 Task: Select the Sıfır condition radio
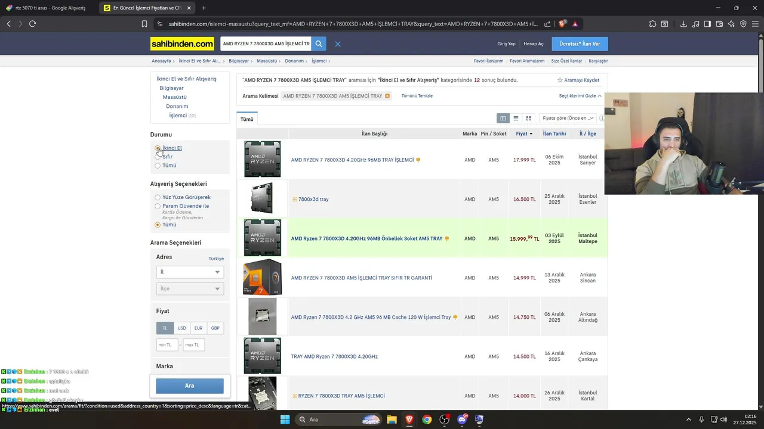(158, 157)
